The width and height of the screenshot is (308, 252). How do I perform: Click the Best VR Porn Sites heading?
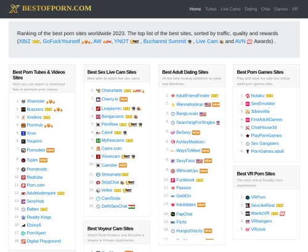tap(256, 174)
